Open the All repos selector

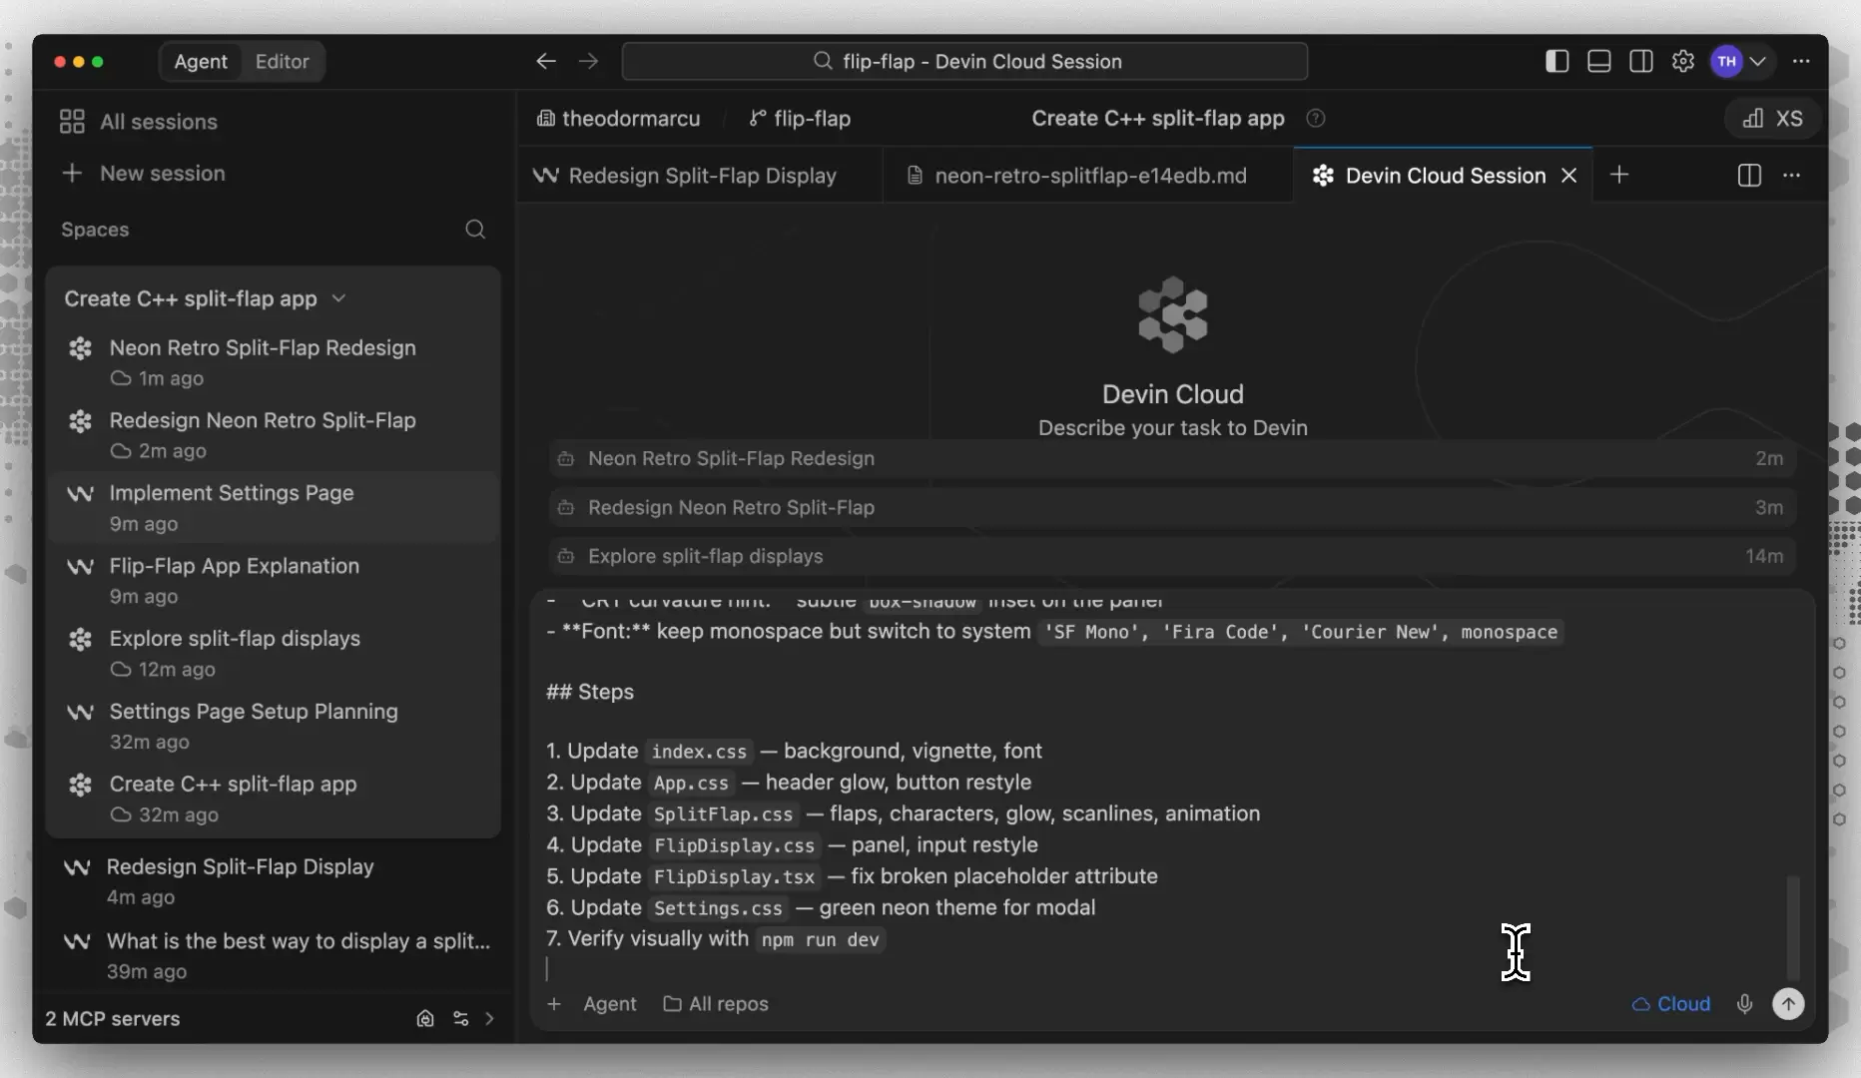(x=716, y=1004)
